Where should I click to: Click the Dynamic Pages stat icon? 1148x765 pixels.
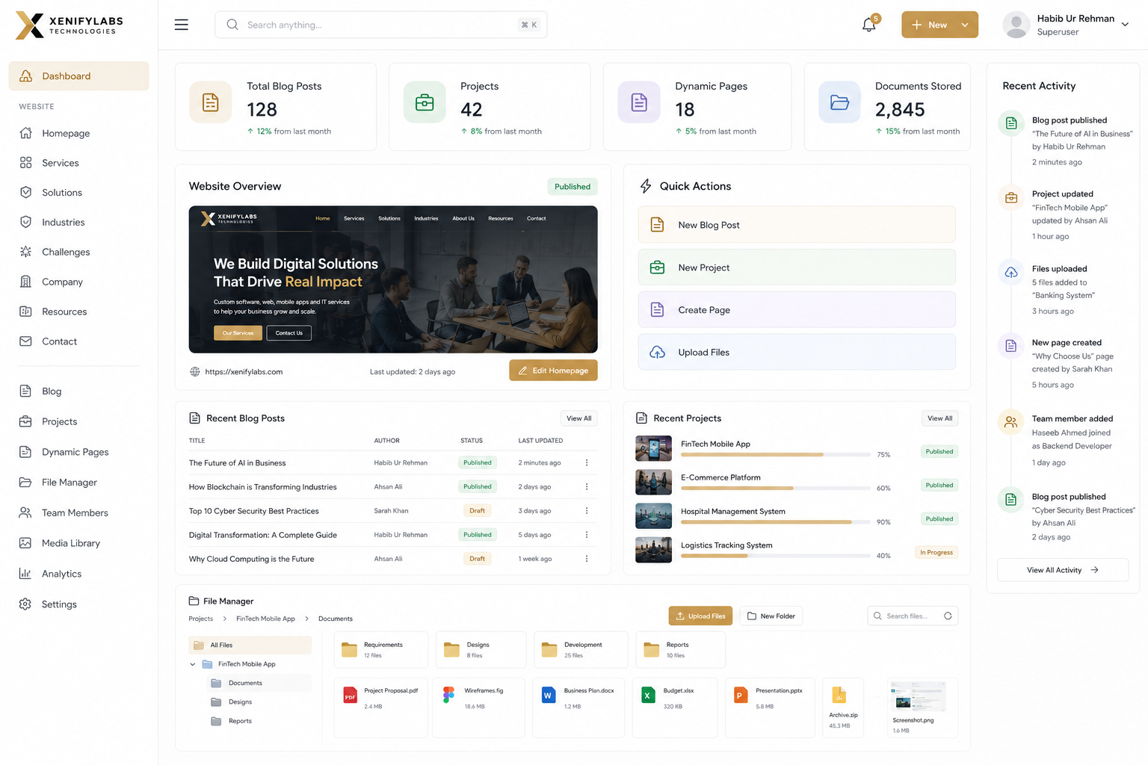click(x=639, y=102)
